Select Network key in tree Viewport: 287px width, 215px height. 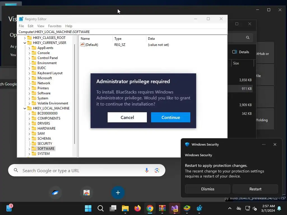44,83
